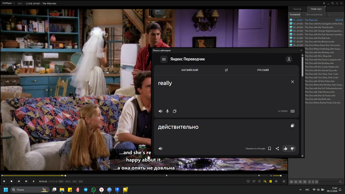Open the Yandex Translator hamburger menu
345x194 pixels.
click(x=164, y=59)
